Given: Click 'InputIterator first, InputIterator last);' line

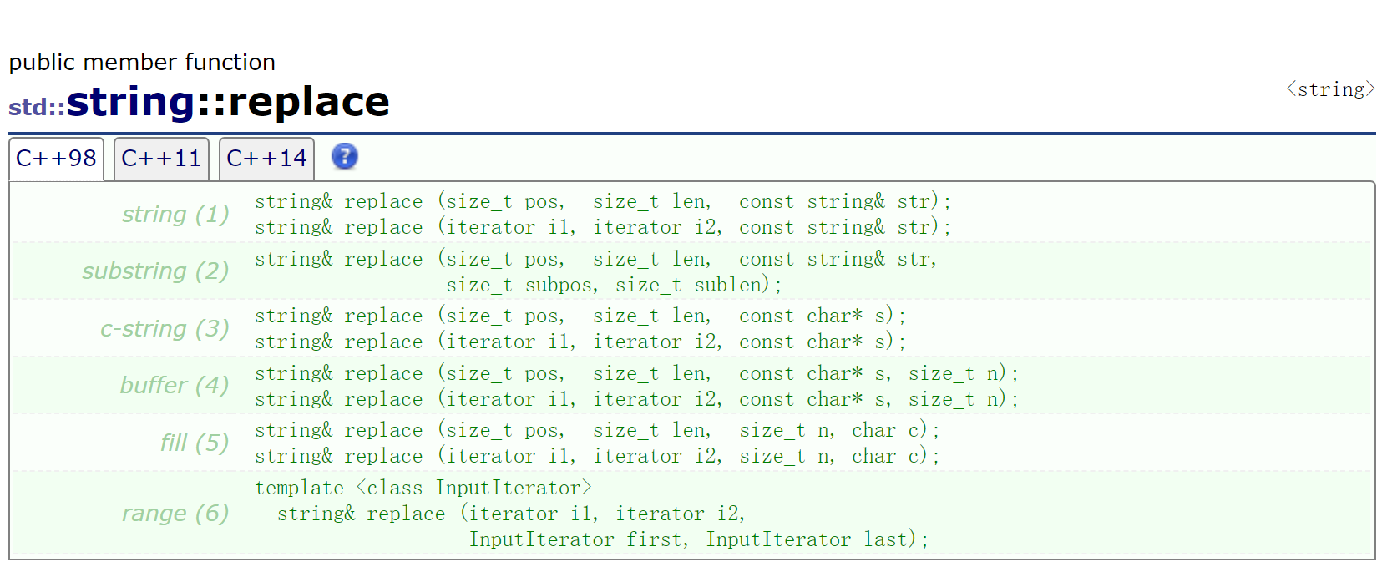Looking at the screenshot, I should [699, 540].
